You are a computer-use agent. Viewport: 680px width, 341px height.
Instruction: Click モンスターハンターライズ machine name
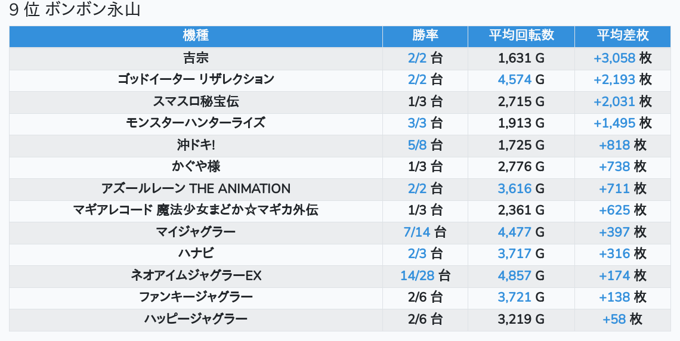click(196, 123)
